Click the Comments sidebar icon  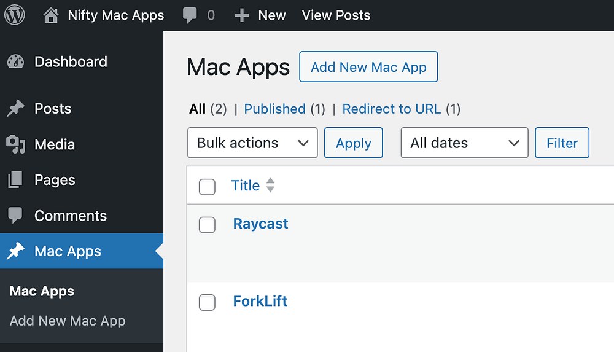(x=15, y=216)
